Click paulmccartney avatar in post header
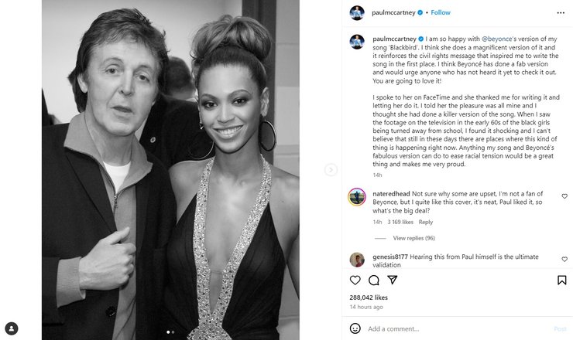This screenshot has width=573, height=340. 356,13
